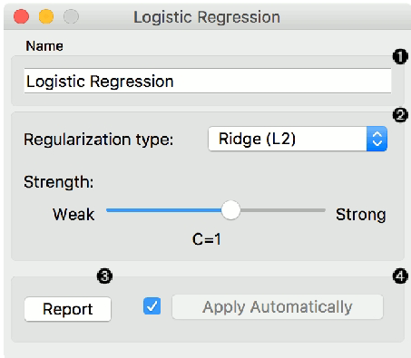Click the number 1 annotation marker
Image resolution: width=411 pixels, height=358 pixels.
click(400, 56)
